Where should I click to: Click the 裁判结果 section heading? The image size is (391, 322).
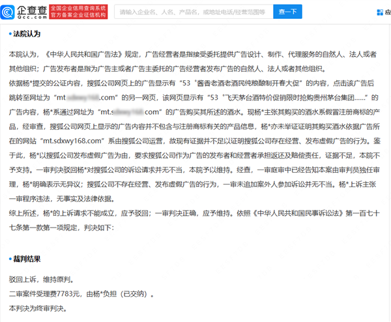[27, 259]
